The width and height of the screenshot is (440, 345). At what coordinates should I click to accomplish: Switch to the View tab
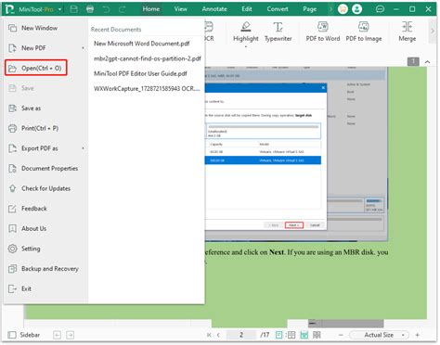pos(180,9)
